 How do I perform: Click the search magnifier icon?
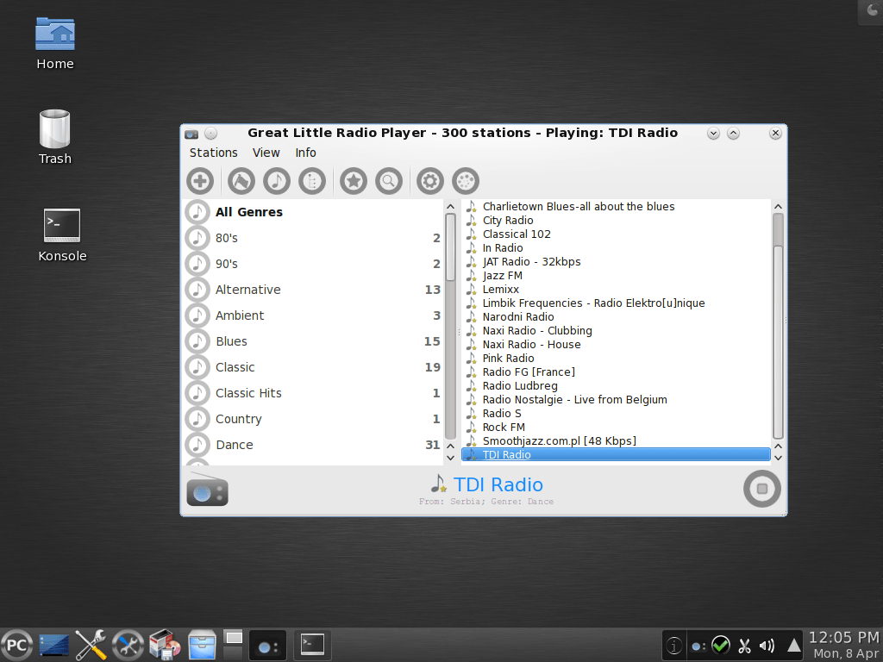click(x=389, y=181)
